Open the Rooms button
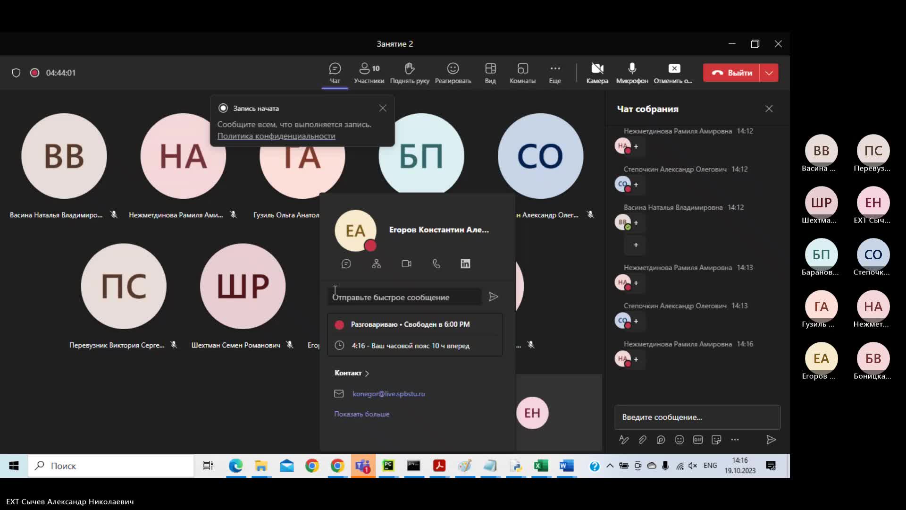Screen dimensions: 906x510 (x=522, y=73)
